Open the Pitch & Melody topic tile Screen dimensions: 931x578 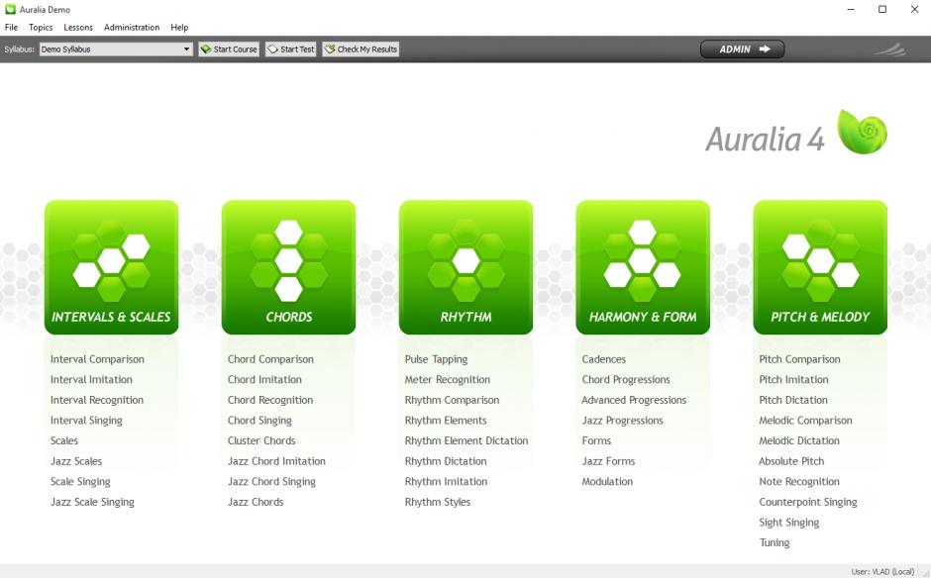tap(820, 267)
